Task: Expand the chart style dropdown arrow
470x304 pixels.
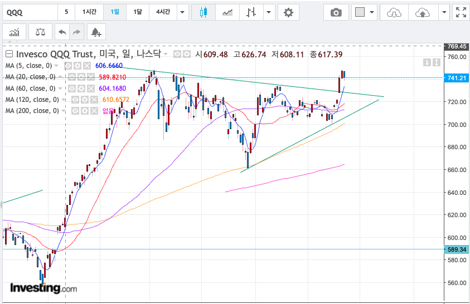Action: (x=269, y=12)
